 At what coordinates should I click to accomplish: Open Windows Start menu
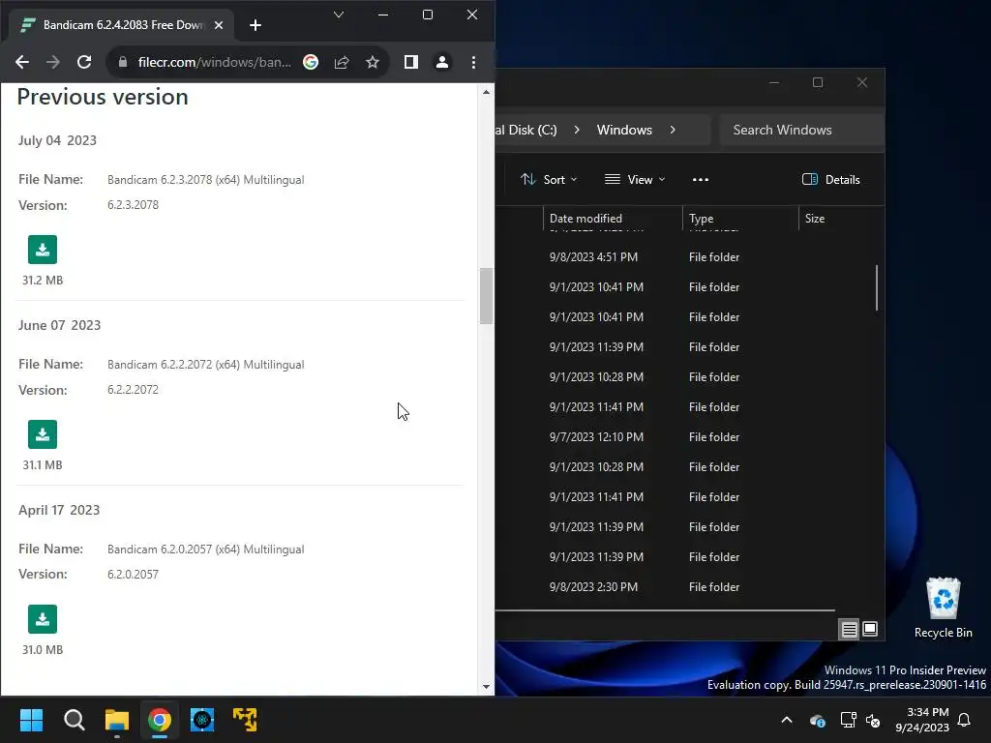[x=31, y=720]
